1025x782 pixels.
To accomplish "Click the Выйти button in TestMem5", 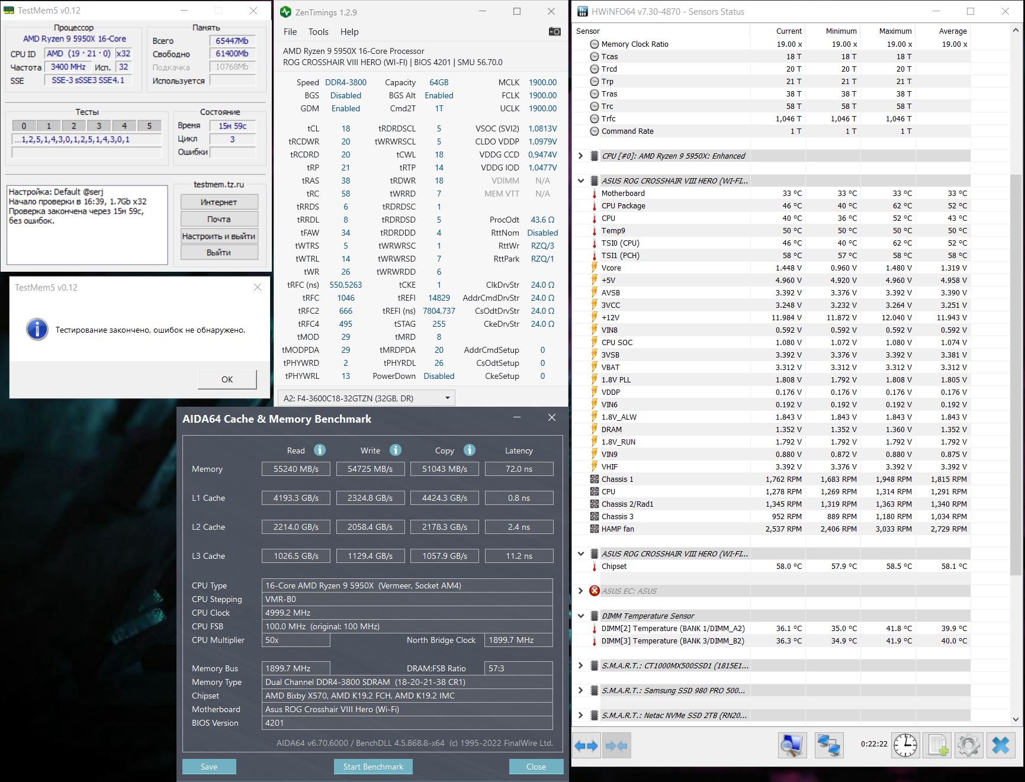I will click(x=219, y=253).
